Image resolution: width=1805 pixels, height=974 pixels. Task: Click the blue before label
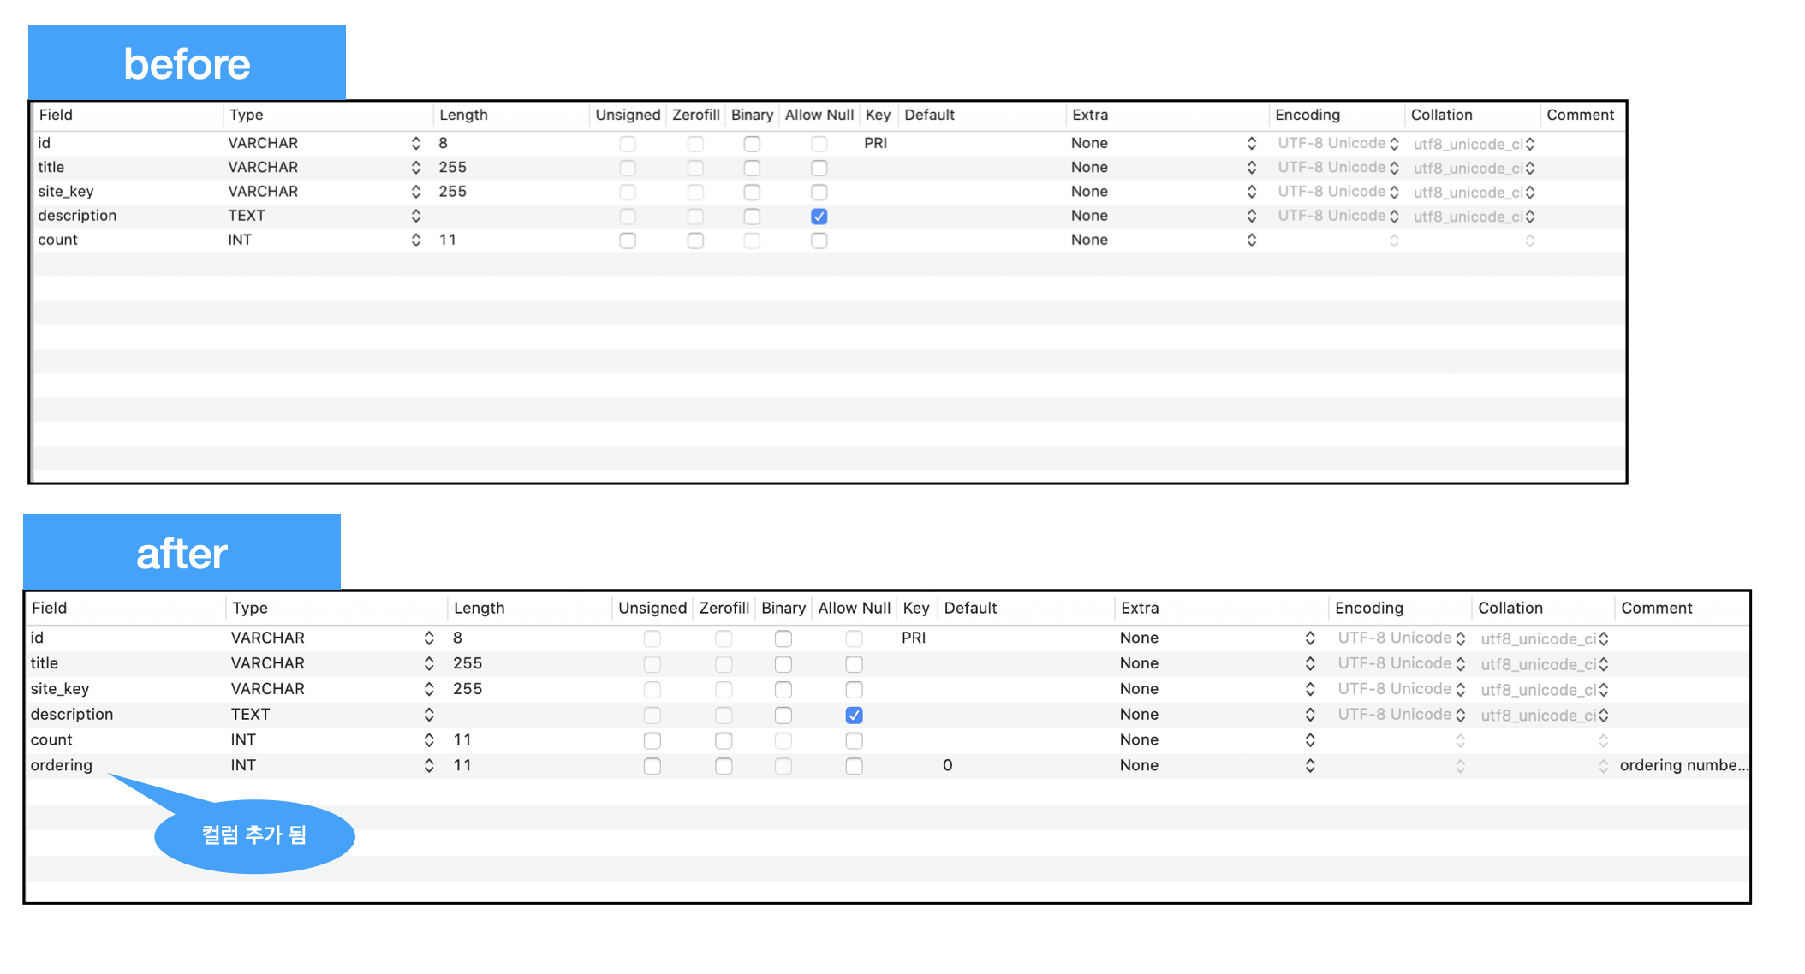pos(187,63)
